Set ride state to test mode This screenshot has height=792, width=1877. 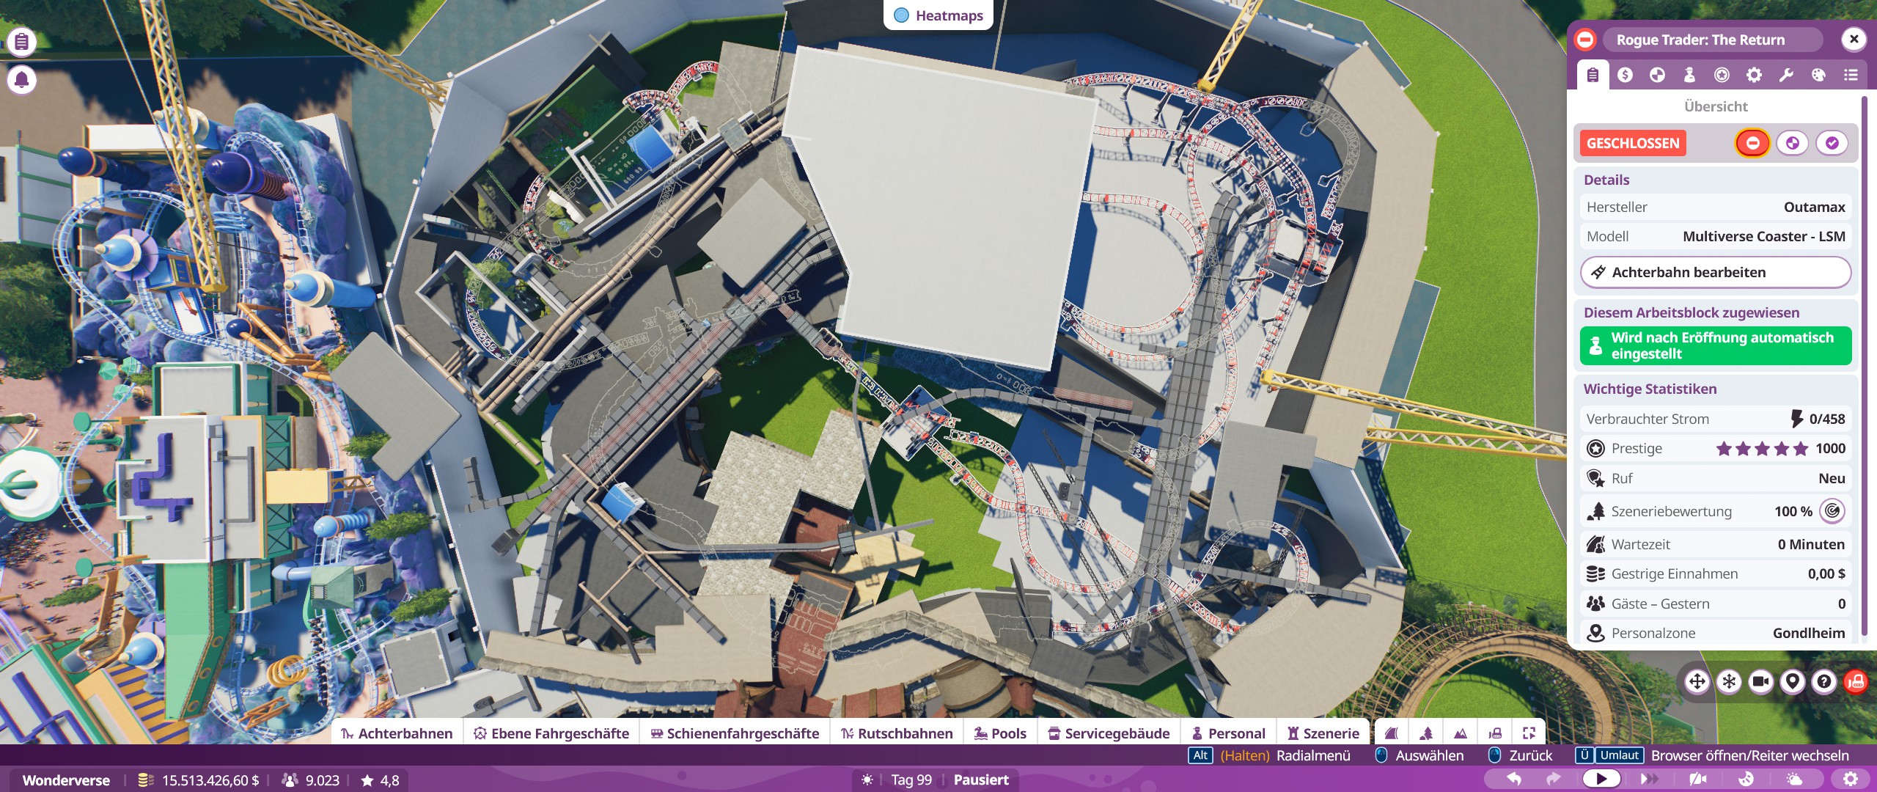click(1792, 143)
